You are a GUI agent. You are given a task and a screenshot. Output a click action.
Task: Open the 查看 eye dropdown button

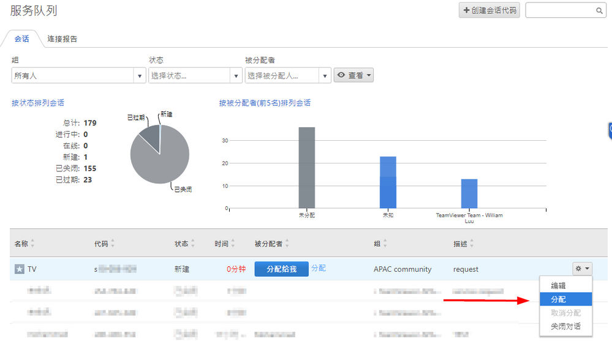(353, 75)
